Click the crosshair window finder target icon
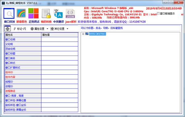185x117 pixels. point(7,29)
